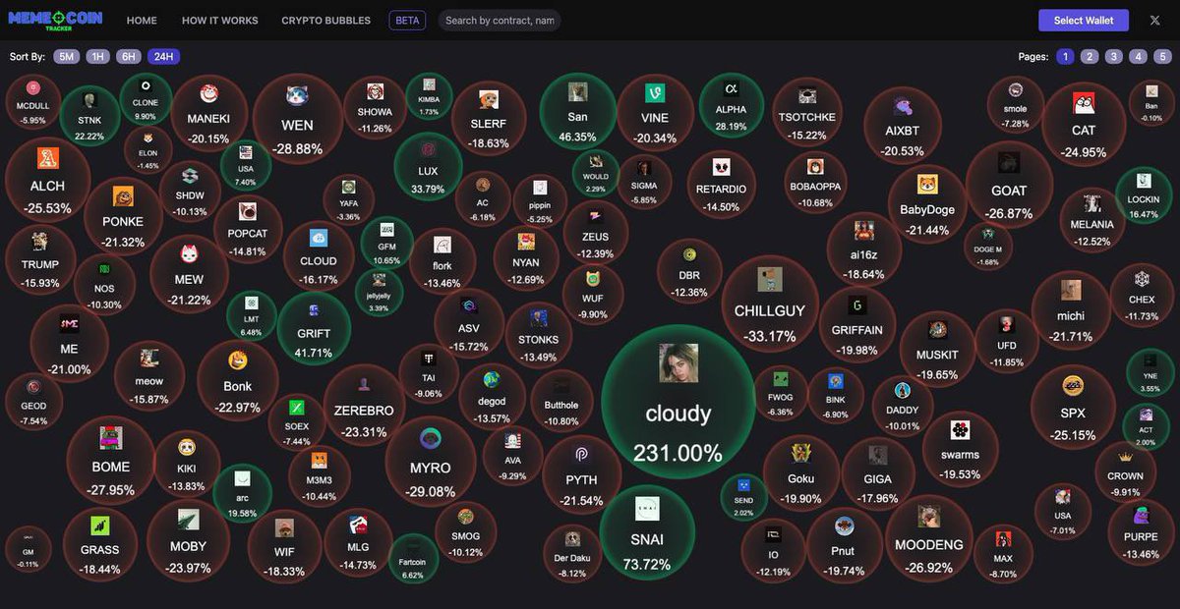
Task: Click TSOTCHKE -15.22% label
Action: click(x=807, y=126)
